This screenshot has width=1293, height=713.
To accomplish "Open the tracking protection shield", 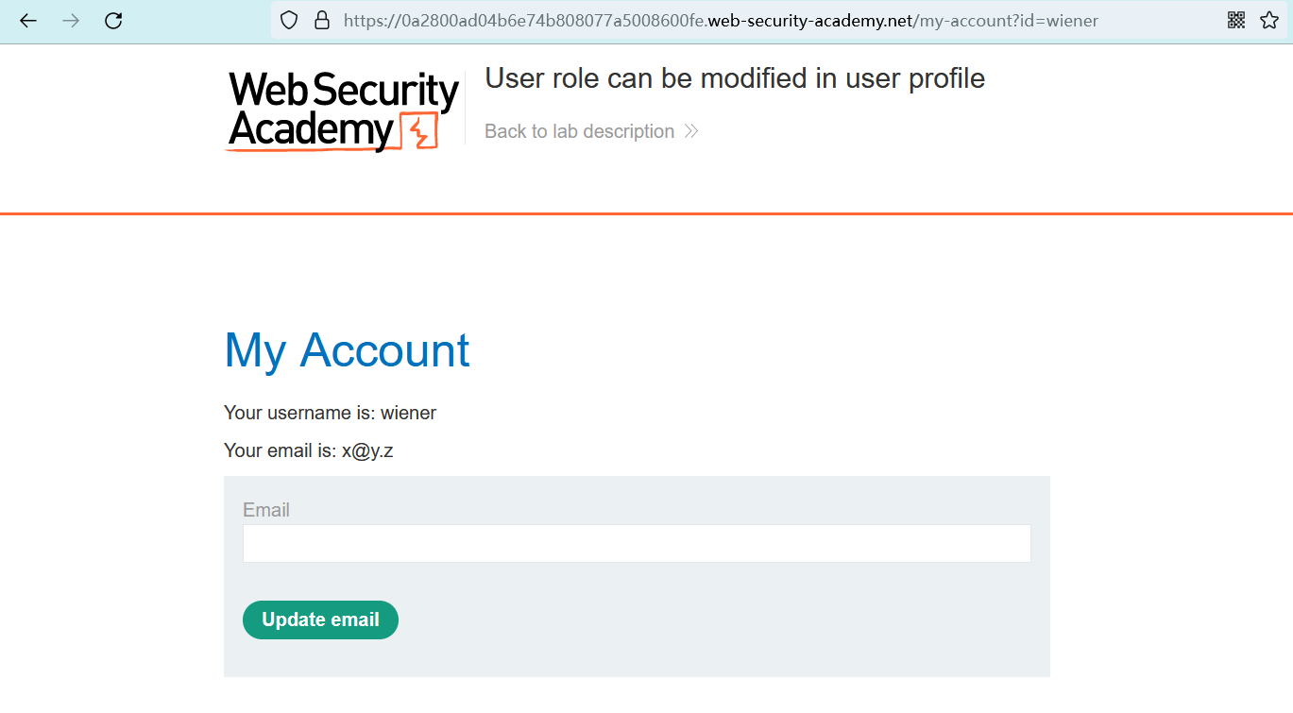I will click(290, 20).
